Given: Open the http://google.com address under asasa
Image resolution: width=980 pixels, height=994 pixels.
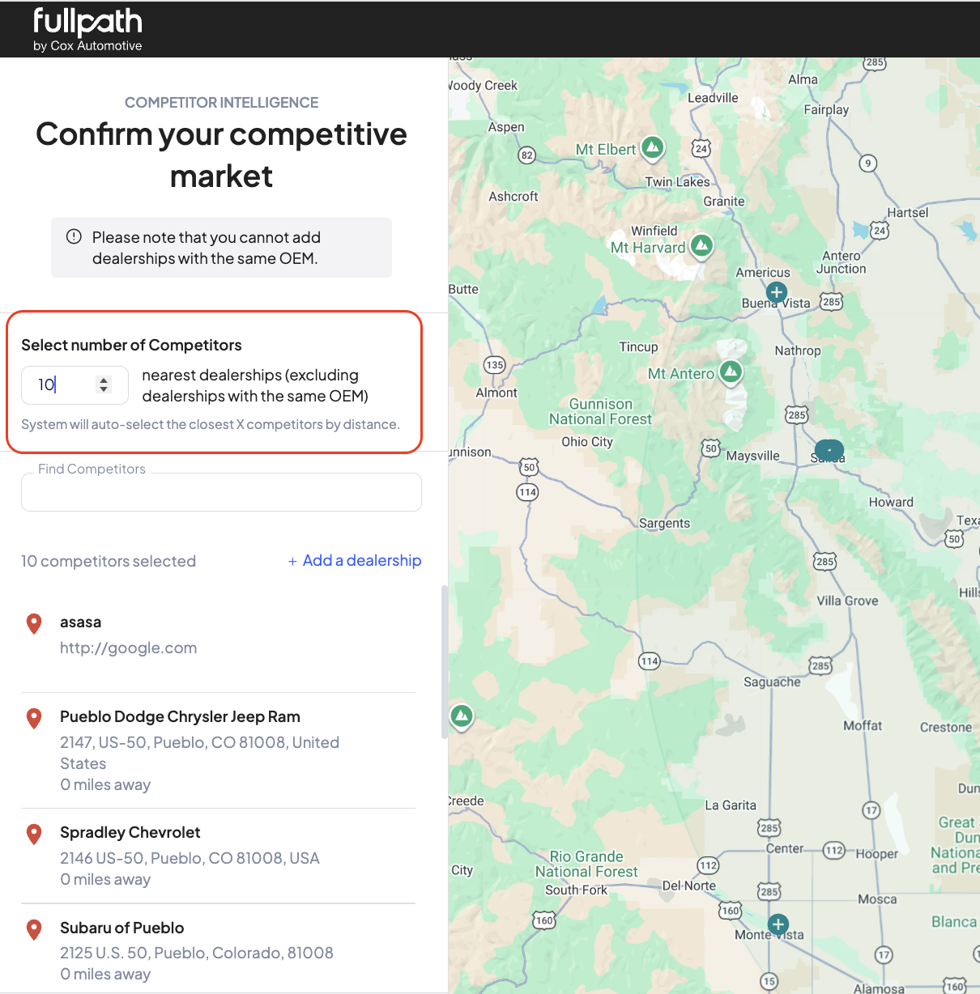Looking at the screenshot, I should point(128,648).
